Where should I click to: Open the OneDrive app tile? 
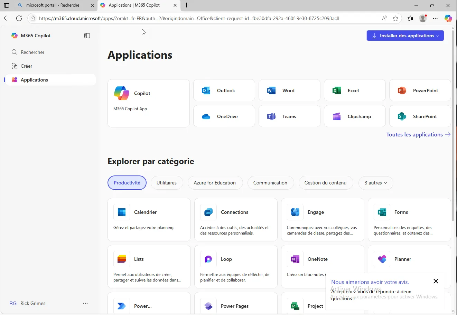tap(224, 116)
